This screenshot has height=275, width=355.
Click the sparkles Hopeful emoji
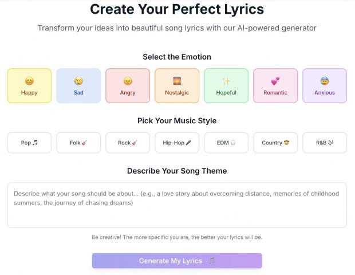pos(226,81)
